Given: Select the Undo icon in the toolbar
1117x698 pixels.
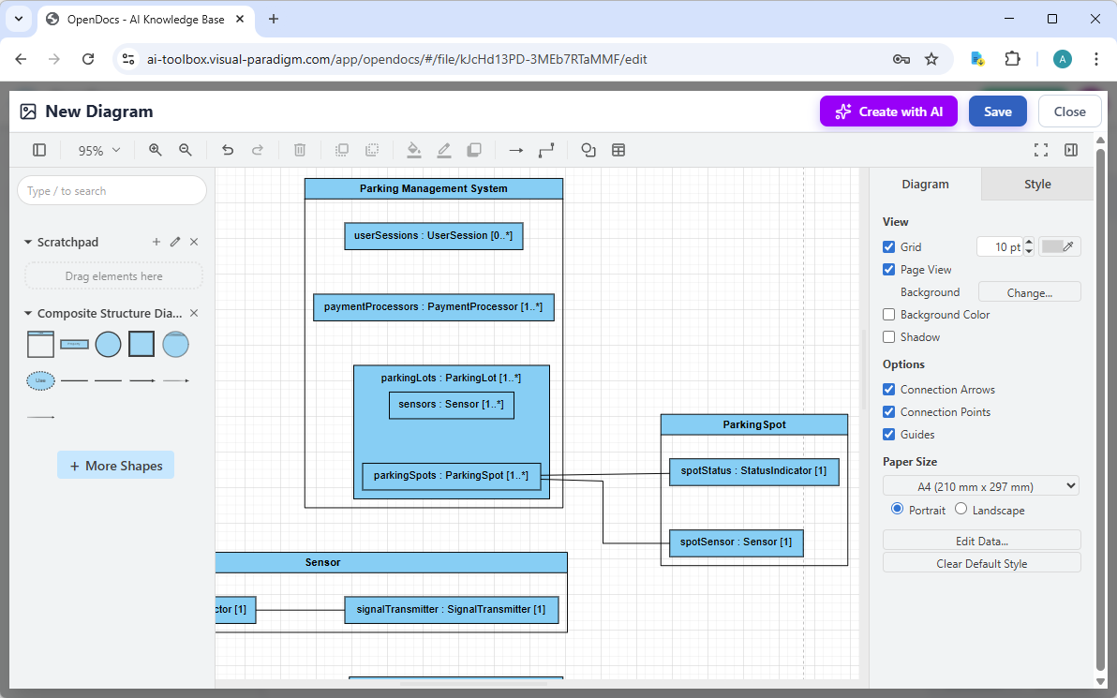Looking at the screenshot, I should pyautogui.click(x=228, y=150).
